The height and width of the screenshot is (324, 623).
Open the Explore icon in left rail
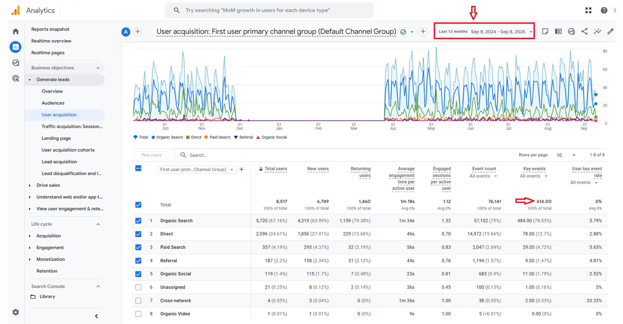coord(16,63)
